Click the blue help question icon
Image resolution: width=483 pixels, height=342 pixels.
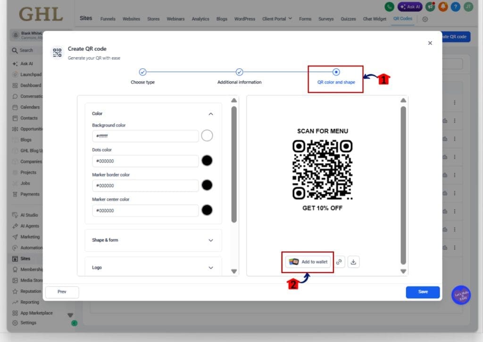click(x=456, y=7)
